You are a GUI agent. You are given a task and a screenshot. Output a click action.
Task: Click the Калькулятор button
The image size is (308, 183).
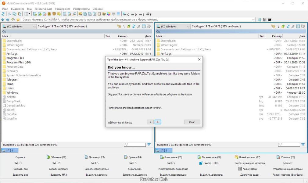(248, 169)
